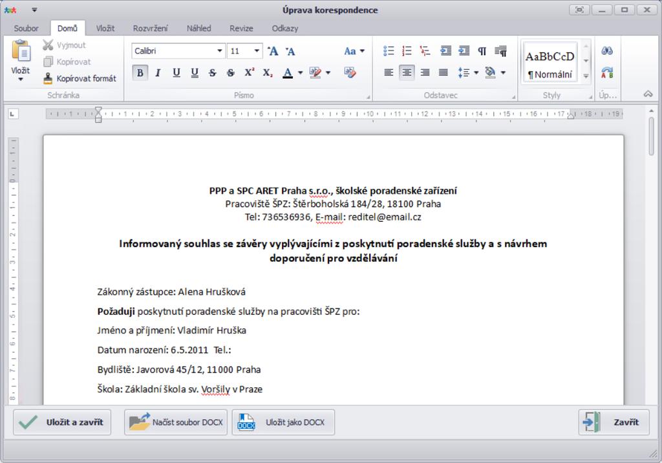Apply double underline formatting
Viewport: 662px width, 463px height.
click(195, 72)
